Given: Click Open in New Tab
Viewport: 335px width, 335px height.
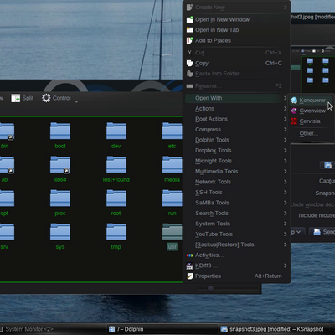Looking at the screenshot, I should tap(236, 30).
